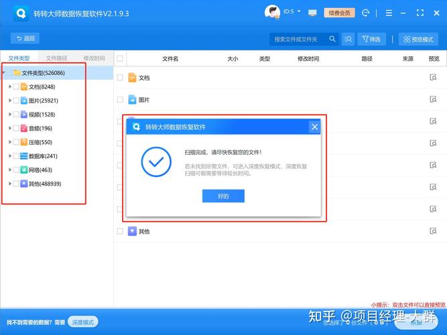The height and width of the screenshot is (335, 447).
Task: Check the 文档 row checkbox in file list
Action: click(x=120, y=78)
